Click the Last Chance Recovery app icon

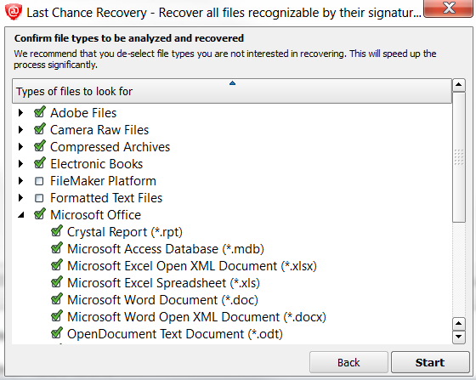tap(14, 12)
